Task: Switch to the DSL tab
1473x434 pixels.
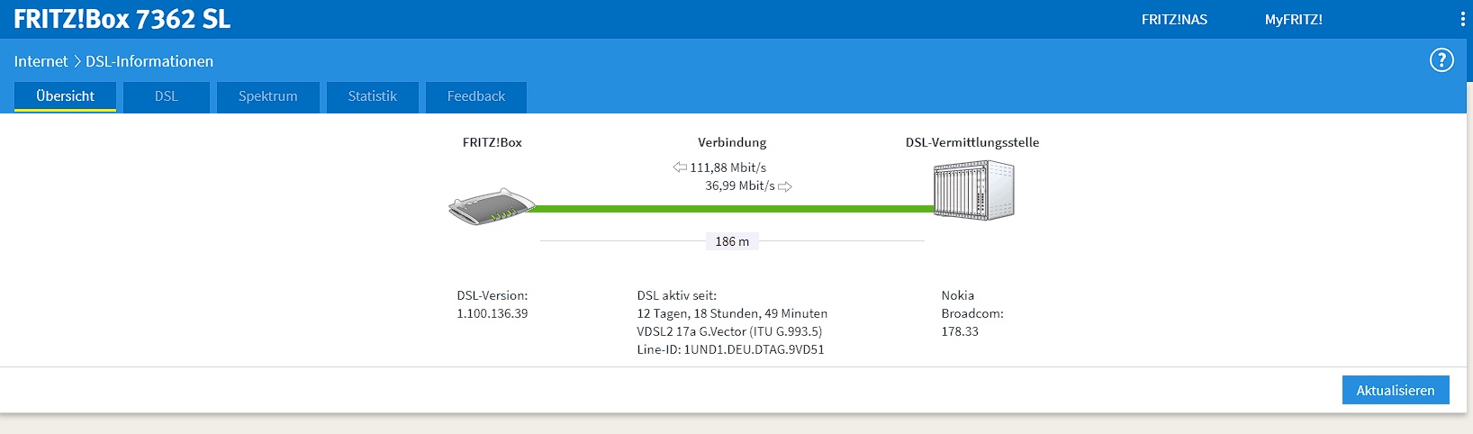Action: [x=167, y=96]
